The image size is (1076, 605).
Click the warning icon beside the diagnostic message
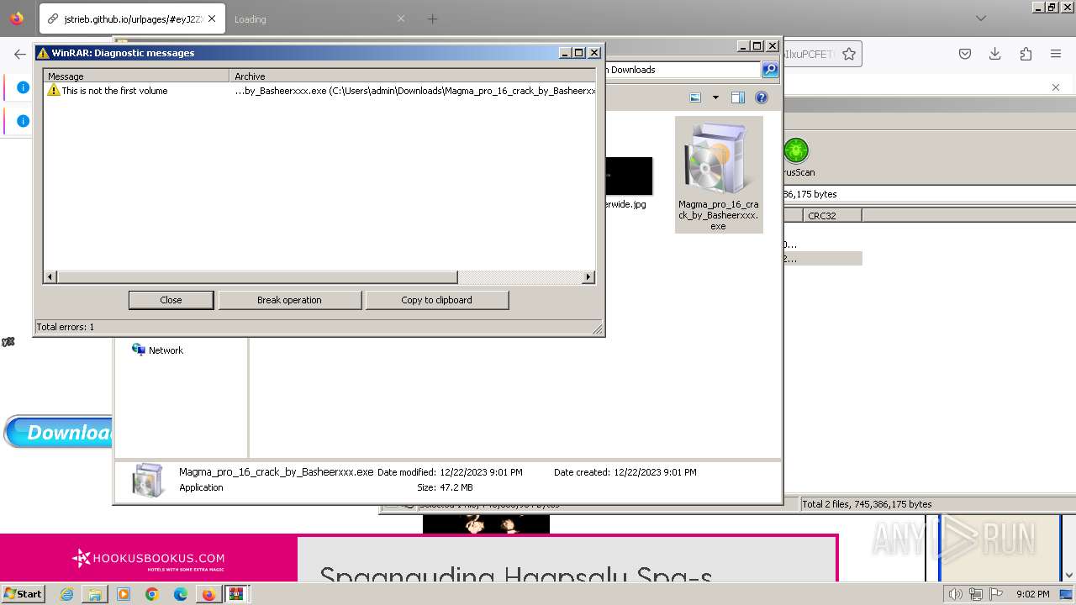pyautogui.click(x=54, y=91)
